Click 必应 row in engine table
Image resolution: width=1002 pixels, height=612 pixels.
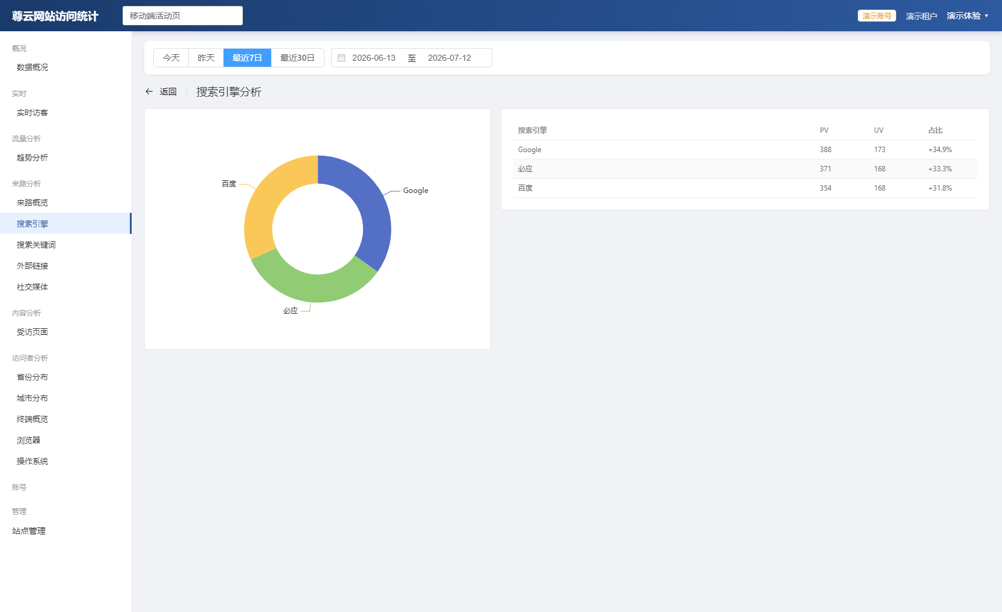[745, 169]
